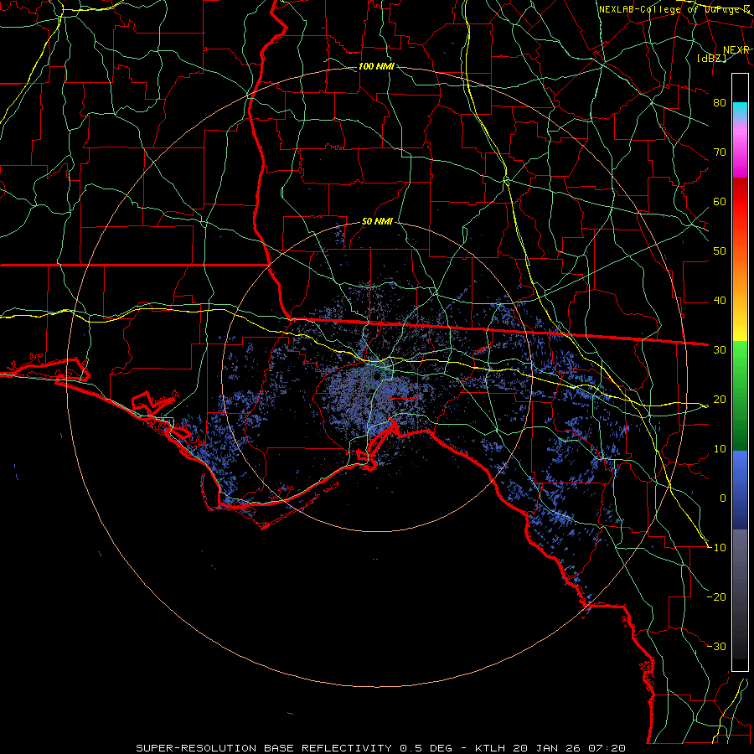Viewport: 754px width, 754px height.
Task: Click the -10 value on the dBZ scale
Action: (716, 548)
